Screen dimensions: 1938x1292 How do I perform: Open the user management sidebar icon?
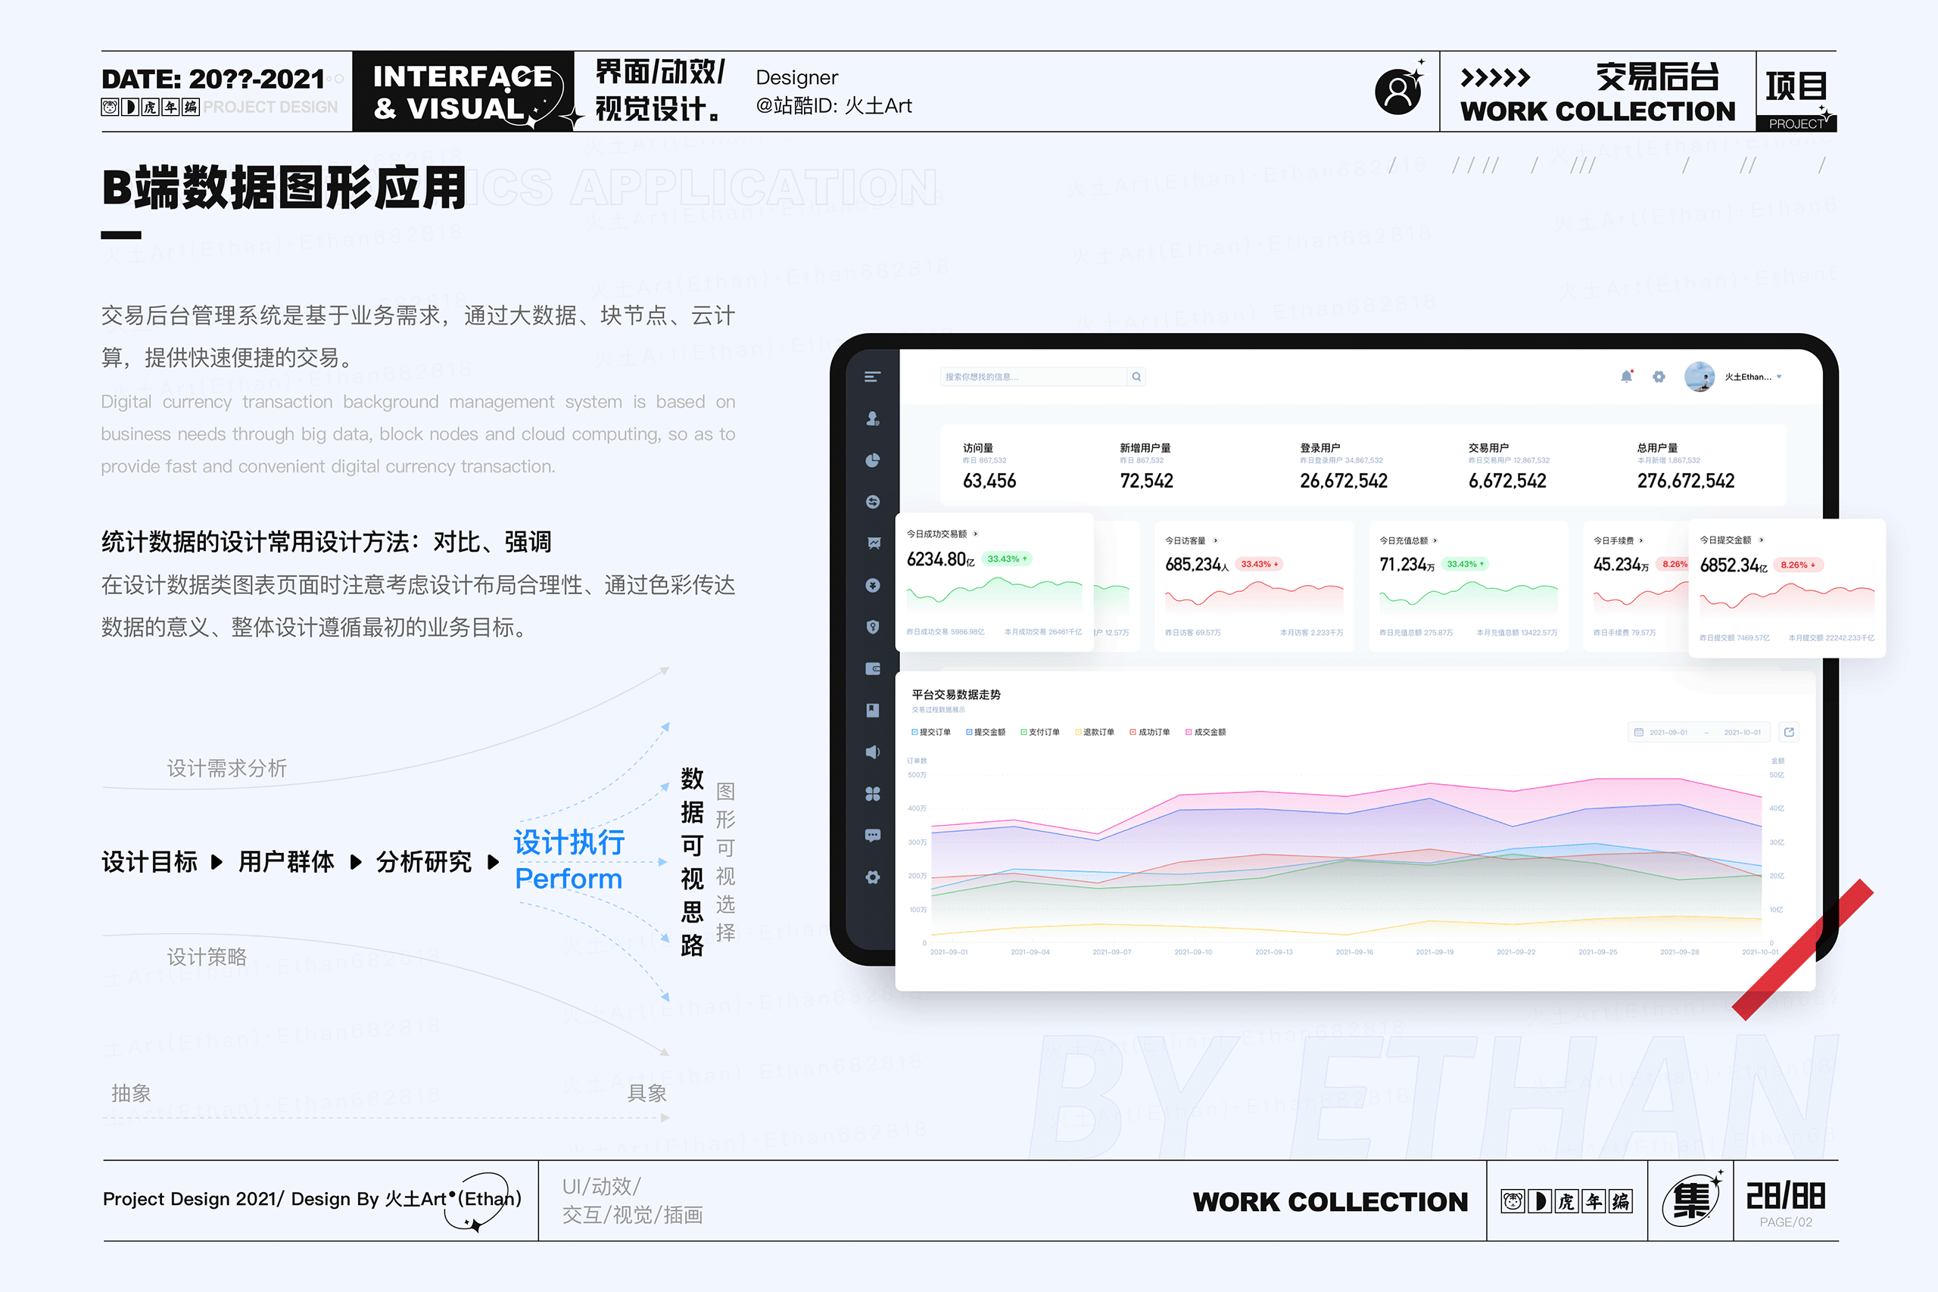[x=873, y=419]
